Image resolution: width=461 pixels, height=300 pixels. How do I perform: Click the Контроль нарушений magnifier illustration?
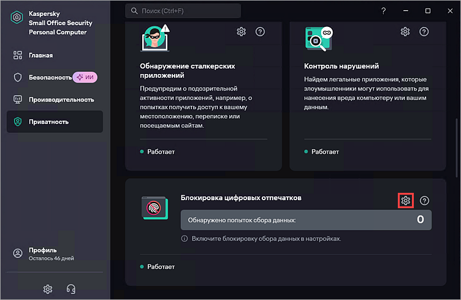click(x=319, y=39)
